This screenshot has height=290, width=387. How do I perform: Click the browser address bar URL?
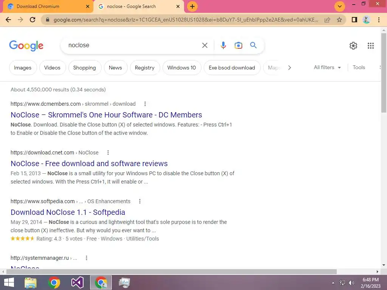pos(186,20)
